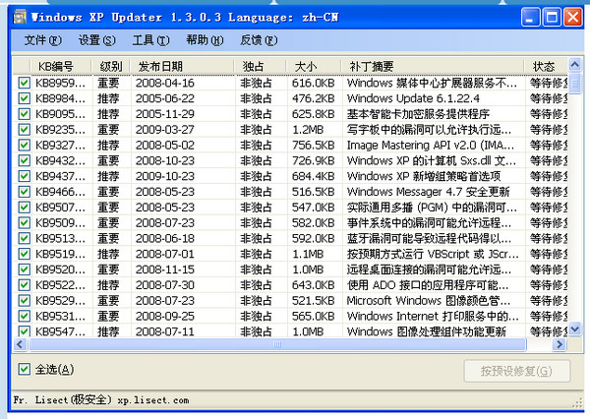Screen dimensions: 590x419
Task: Uncheck the KB8984 row checkbox
Action: pyautogui.click(x=24, y=98)
